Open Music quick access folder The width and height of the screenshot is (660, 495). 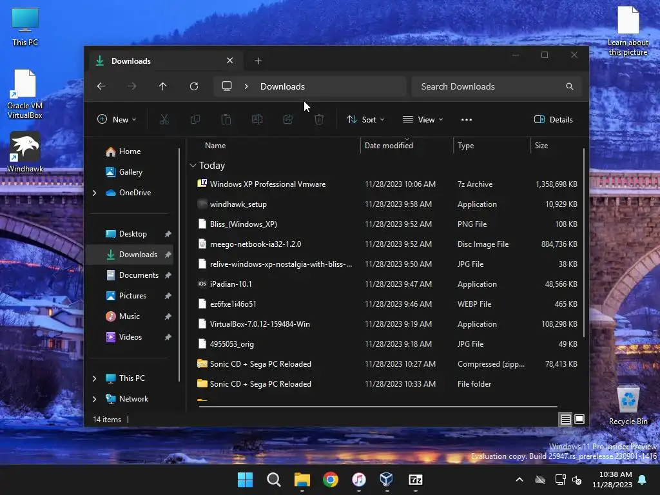click(x=129, y=316)
